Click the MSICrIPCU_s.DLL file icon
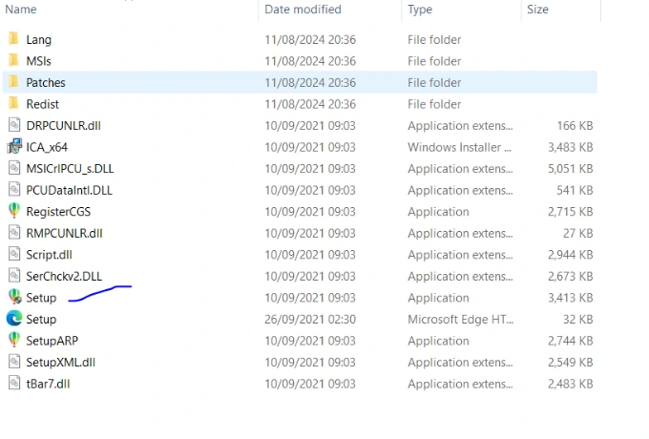 14,168
